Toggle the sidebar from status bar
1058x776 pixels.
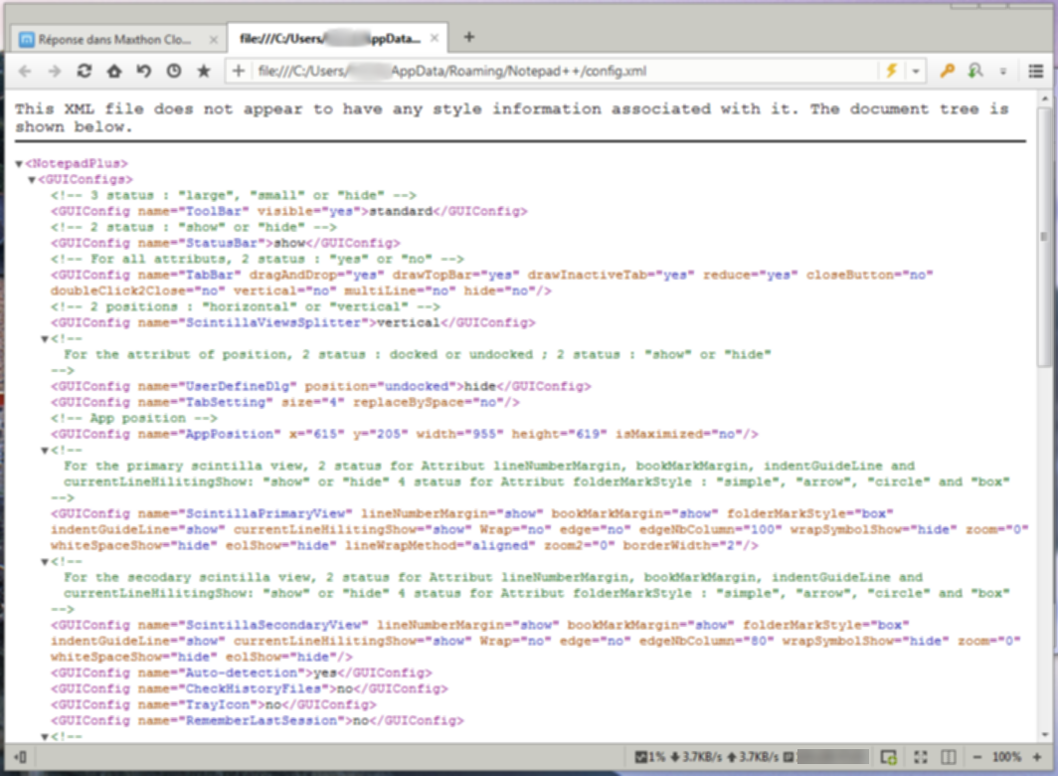20,757
